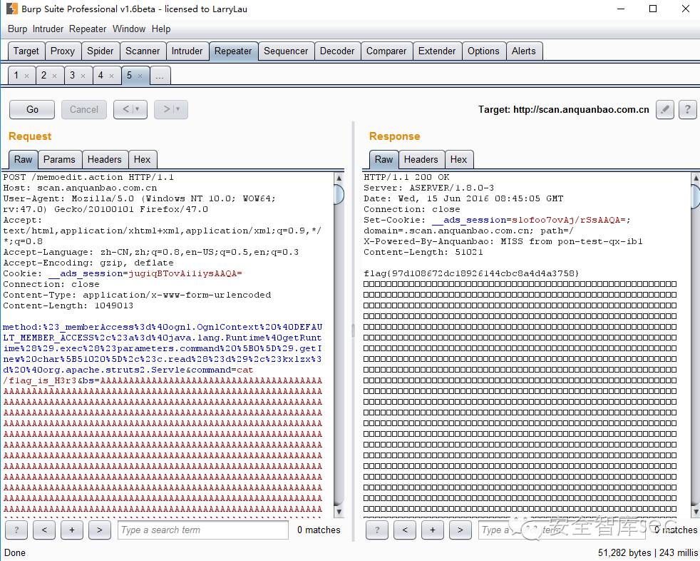Switch to the Scanner tab
The width and height of the screenshot is (700, 561).
tap(143, 51)
